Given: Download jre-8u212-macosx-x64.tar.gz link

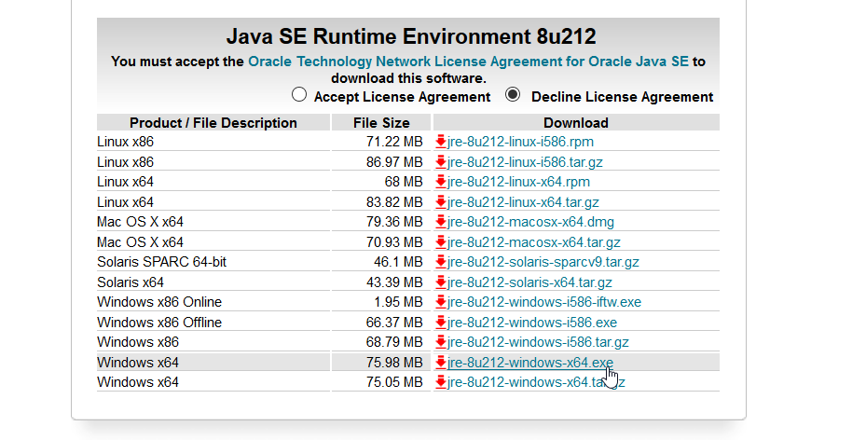Looking at the screenshot, I should (534, 242).
